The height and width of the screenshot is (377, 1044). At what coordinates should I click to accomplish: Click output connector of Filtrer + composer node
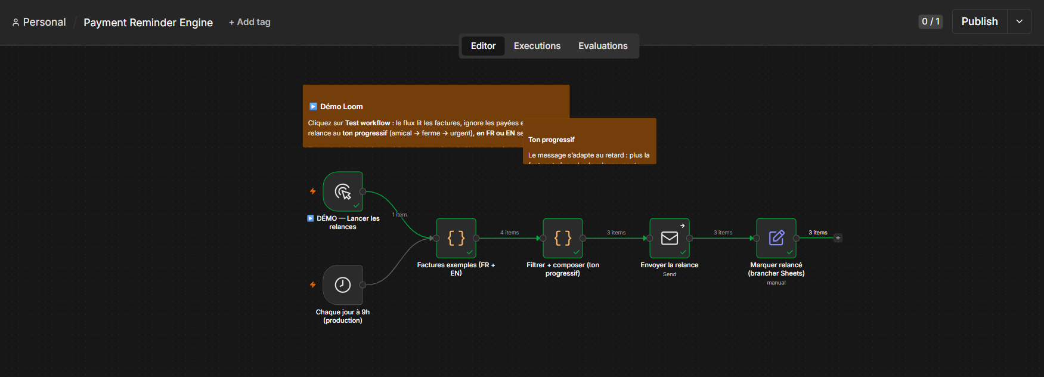click(583, 238)
